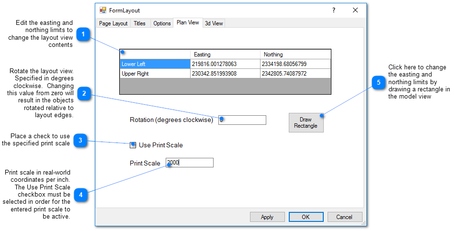Select the Lower Left row header
Screen dimensions: 454x231
[x=155, y=64]
